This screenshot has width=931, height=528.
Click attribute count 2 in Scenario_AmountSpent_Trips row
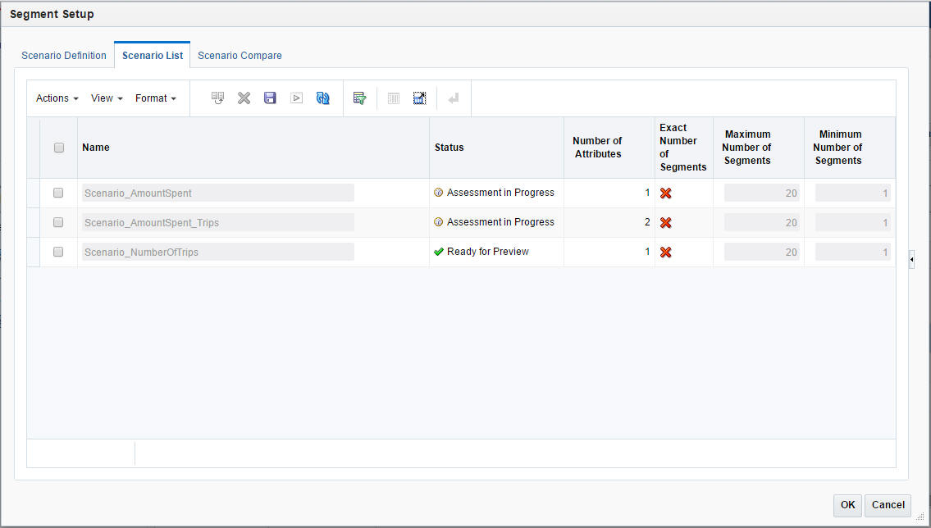tap(647, 222)
